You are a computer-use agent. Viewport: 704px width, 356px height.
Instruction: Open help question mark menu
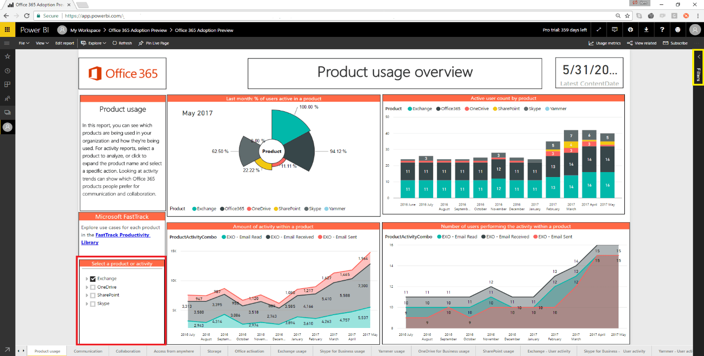pyautogui.click(x=662, y=30)
